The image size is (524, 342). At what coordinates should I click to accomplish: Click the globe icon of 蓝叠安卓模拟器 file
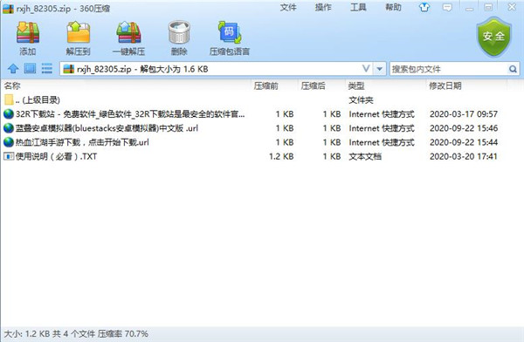[x=9, y=128]
